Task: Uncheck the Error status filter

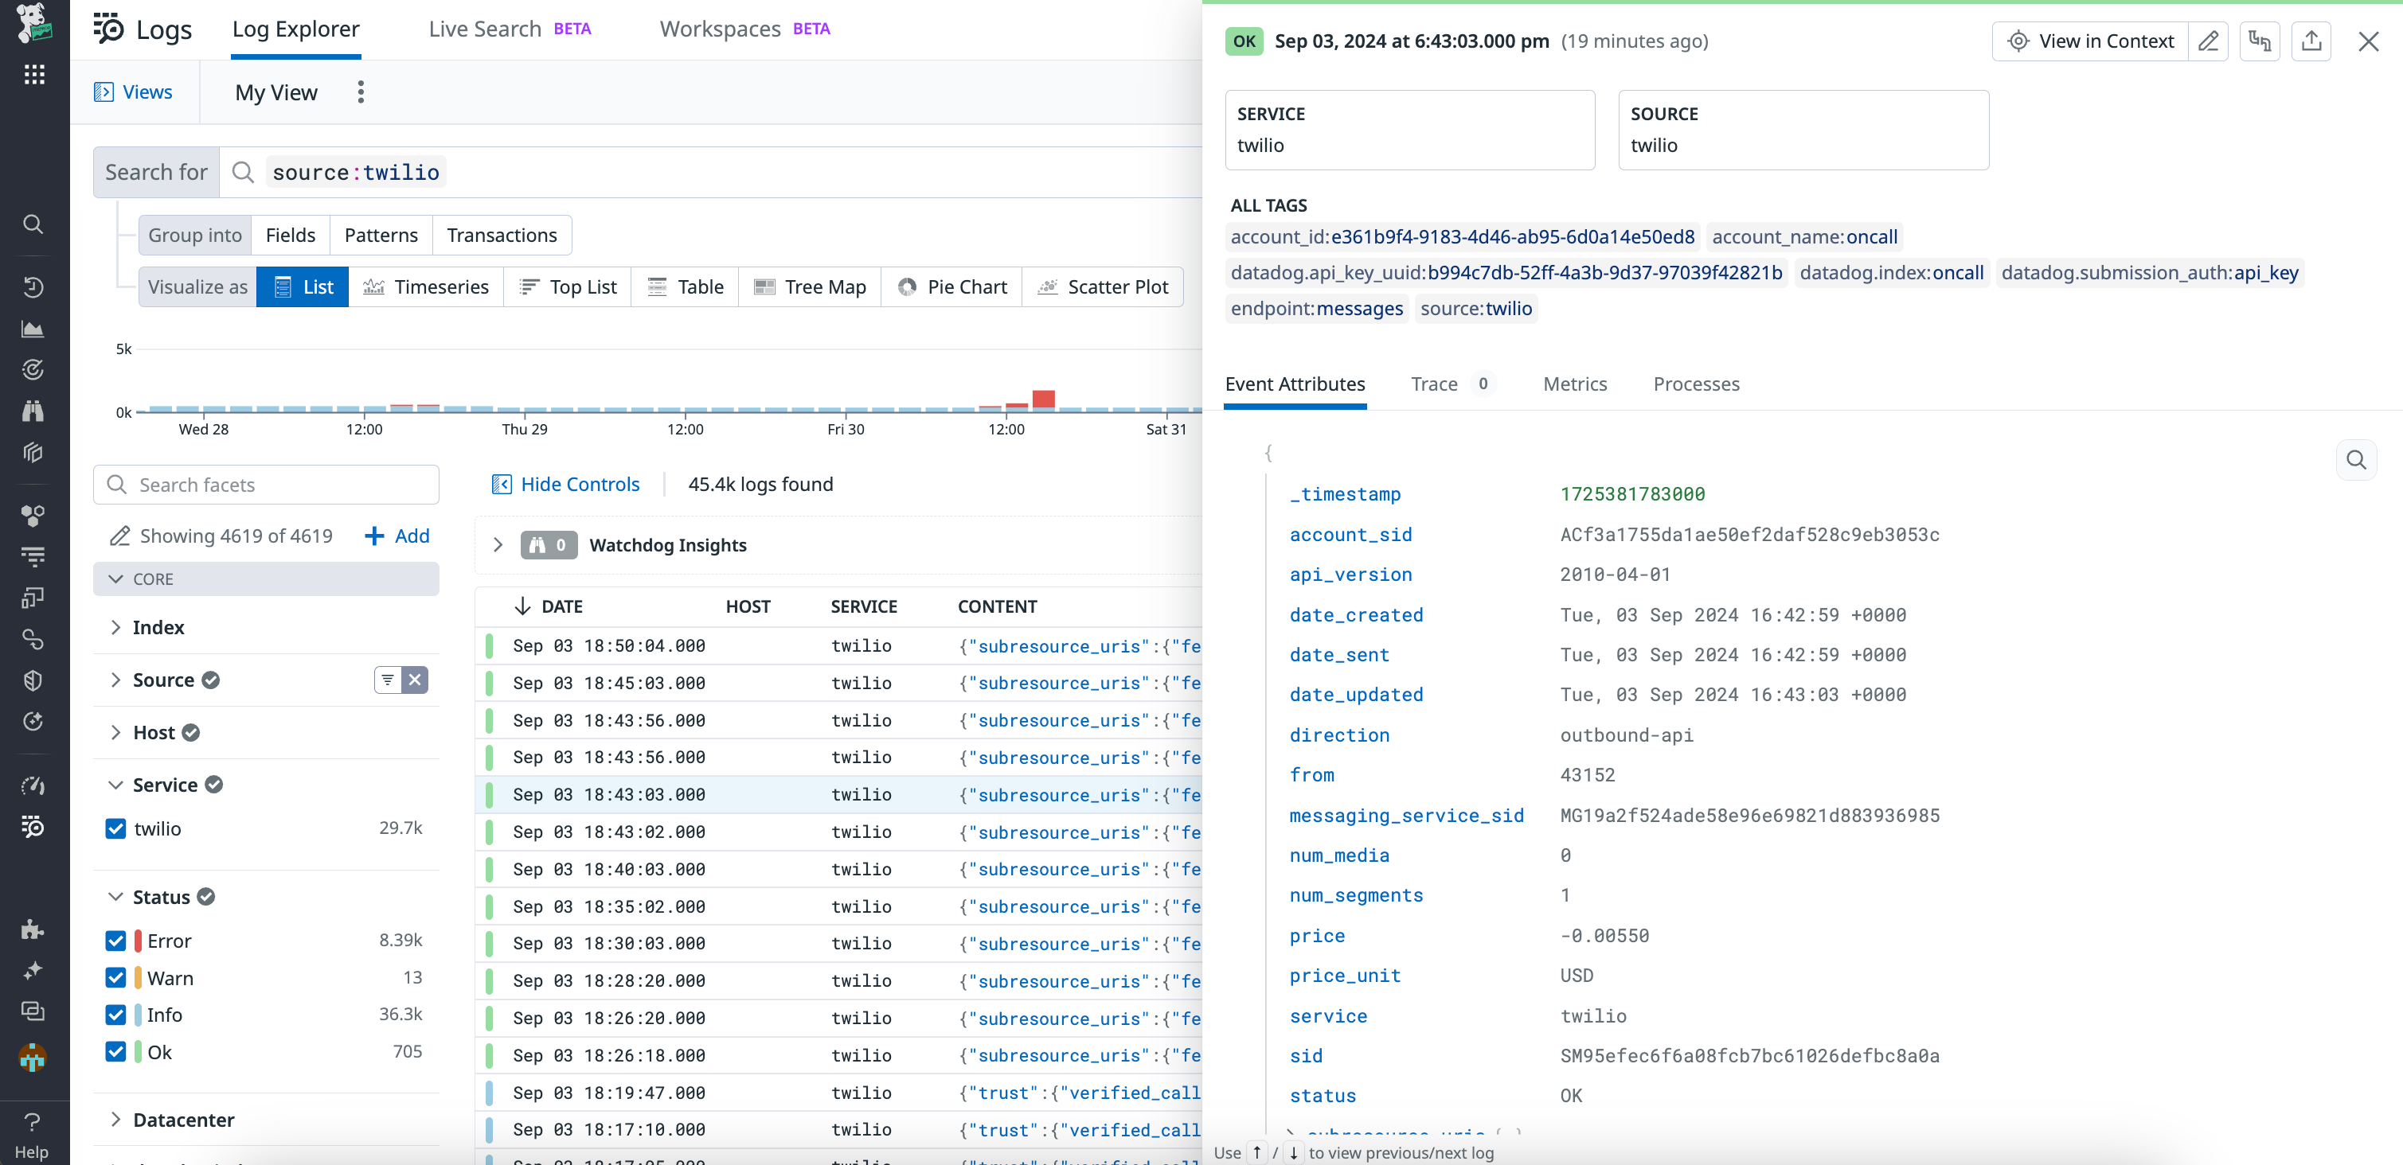Action: (x=115, y=941)
